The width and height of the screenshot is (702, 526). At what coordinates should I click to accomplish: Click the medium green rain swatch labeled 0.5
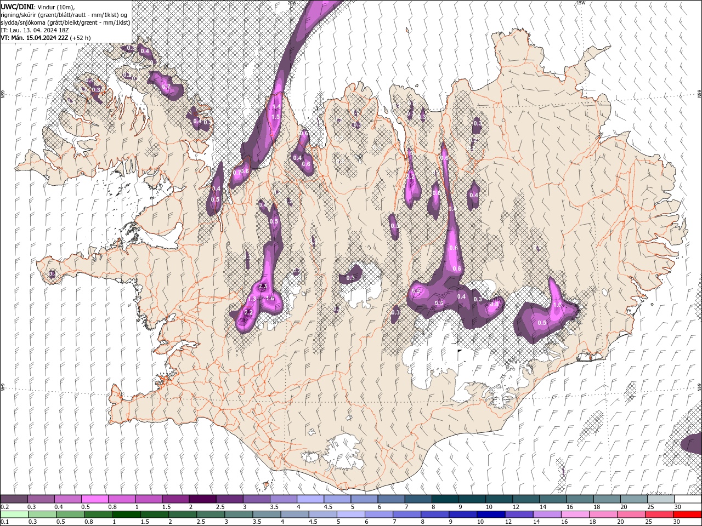70,514
